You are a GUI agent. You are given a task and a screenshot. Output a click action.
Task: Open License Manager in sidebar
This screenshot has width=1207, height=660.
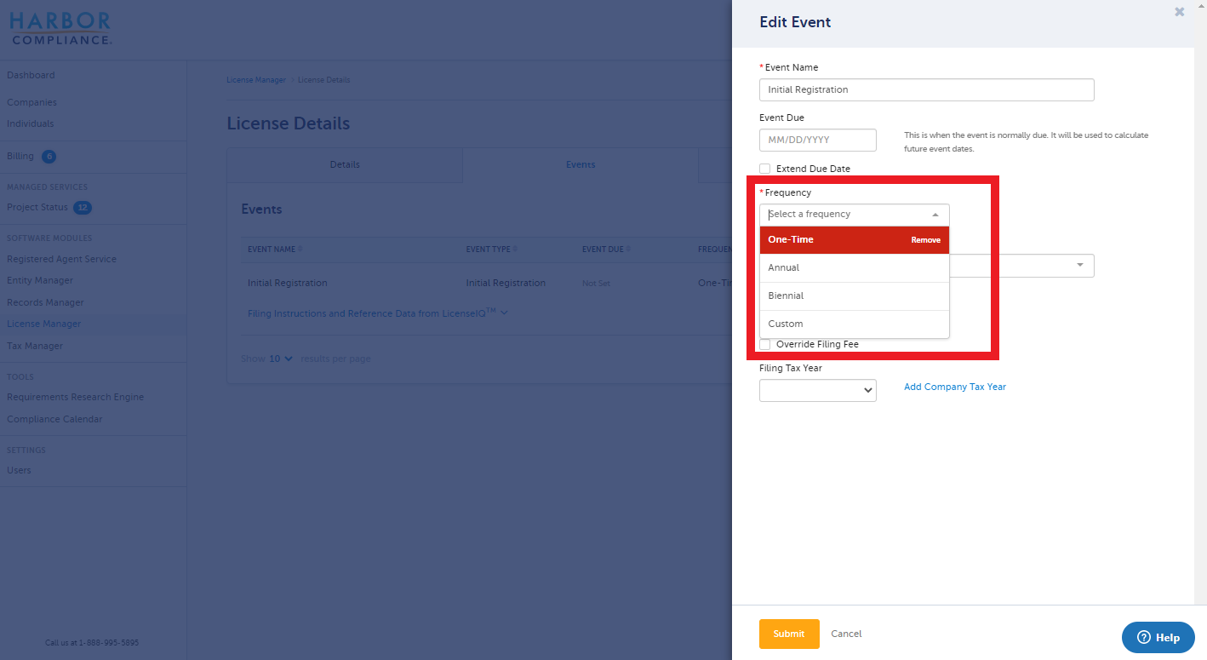[44, 324]
